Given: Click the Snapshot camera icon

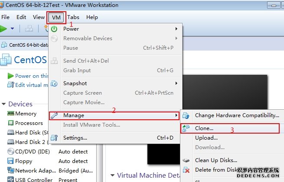Looking at the screenshot, I should [54, 83].
